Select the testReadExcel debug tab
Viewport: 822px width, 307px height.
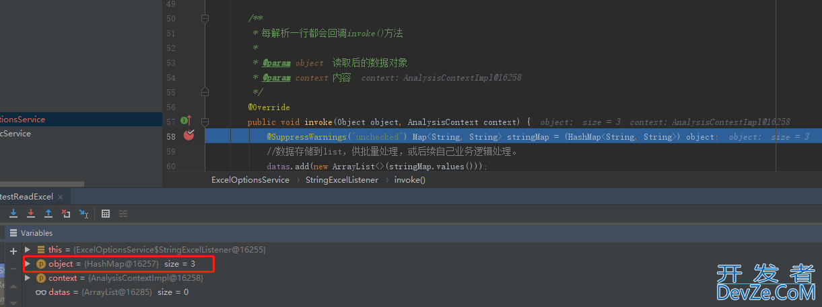tap(27, 197)
